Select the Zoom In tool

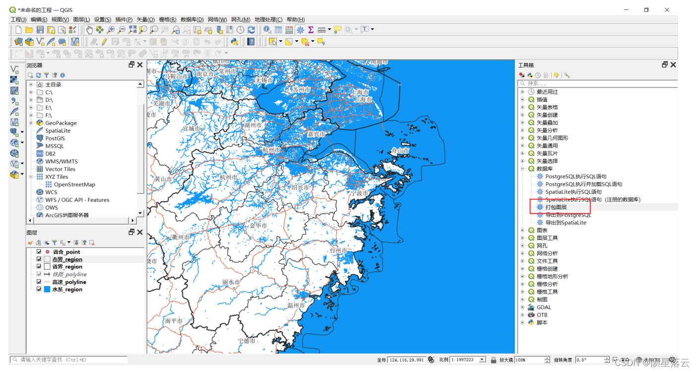(x=110, y=29)
